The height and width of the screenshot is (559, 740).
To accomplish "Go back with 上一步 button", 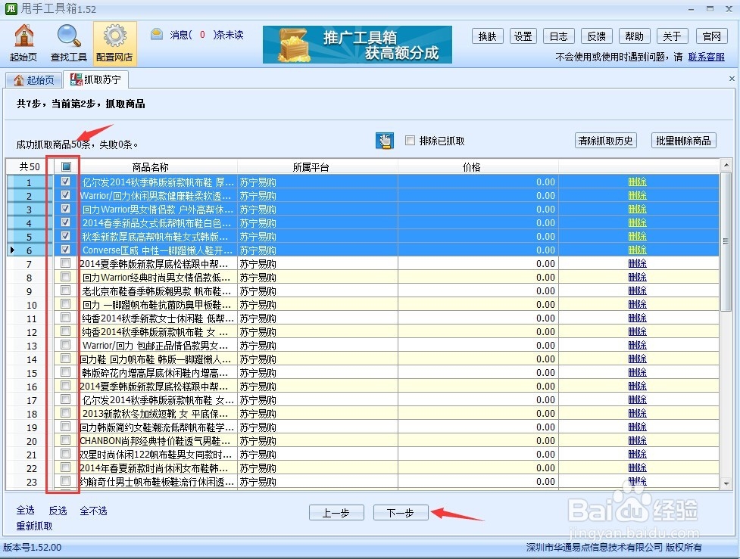I will [336, 512].
